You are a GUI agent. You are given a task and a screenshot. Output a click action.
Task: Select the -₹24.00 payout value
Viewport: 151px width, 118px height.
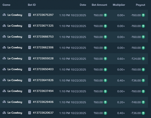click(136, 59)
